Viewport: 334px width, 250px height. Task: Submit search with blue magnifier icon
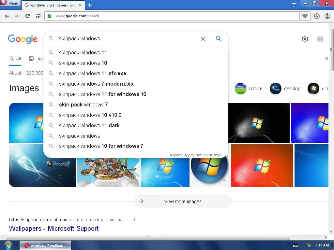(x=219, y=38)
